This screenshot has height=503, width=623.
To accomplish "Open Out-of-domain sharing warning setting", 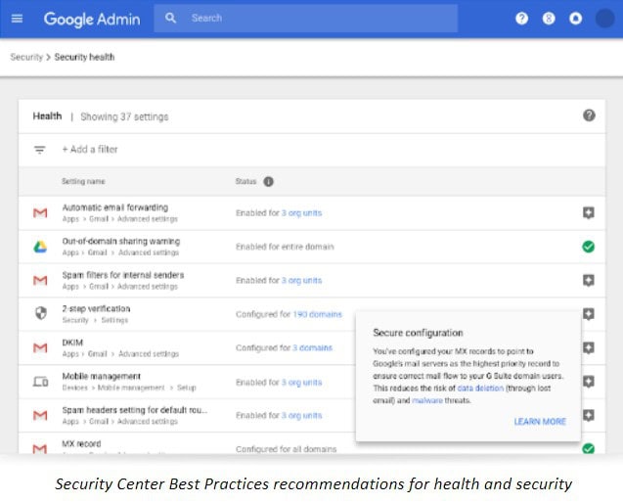I will [121, 241].
